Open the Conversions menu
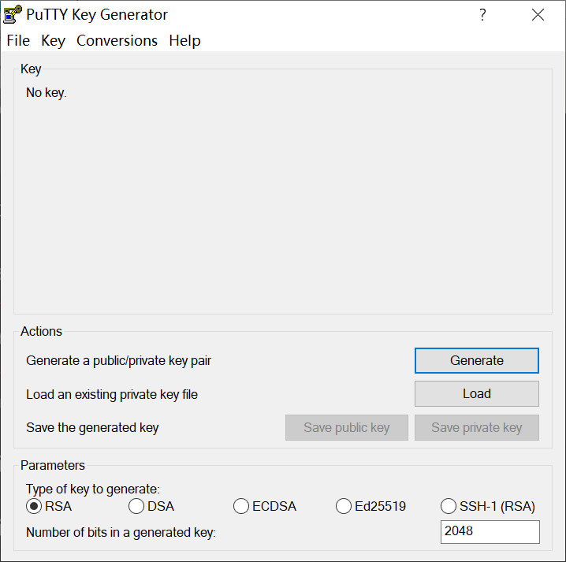566x562 pixels. [x=117, y=40]
